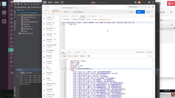
Task: Click browser three-dot menu icon
Action: click(x=164, y=3)
